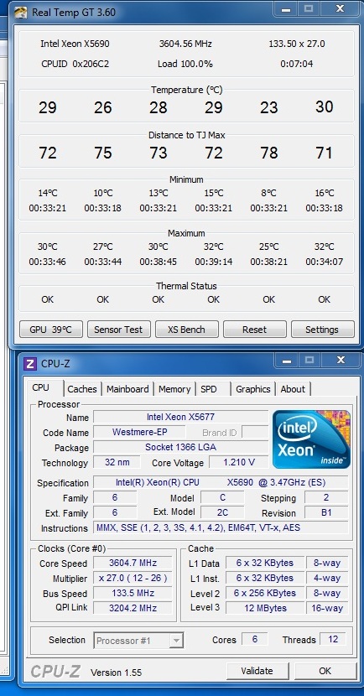Switch to the Graphics tab
The width and height of the screenshot is (364, 696).
(253, 389)
